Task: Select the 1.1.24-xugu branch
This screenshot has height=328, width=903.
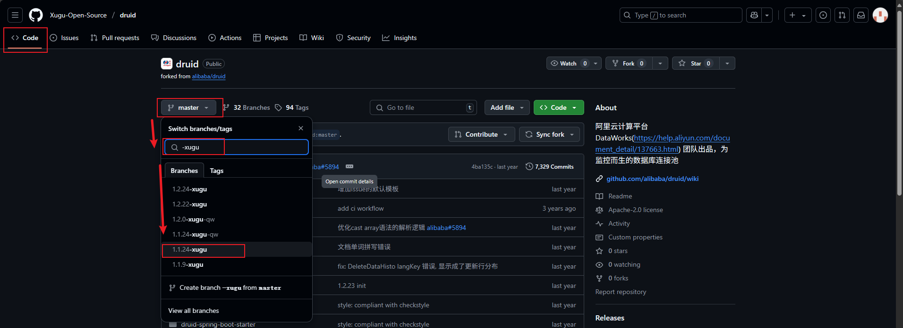Action: pyautogui.click(x=190, y=249)
